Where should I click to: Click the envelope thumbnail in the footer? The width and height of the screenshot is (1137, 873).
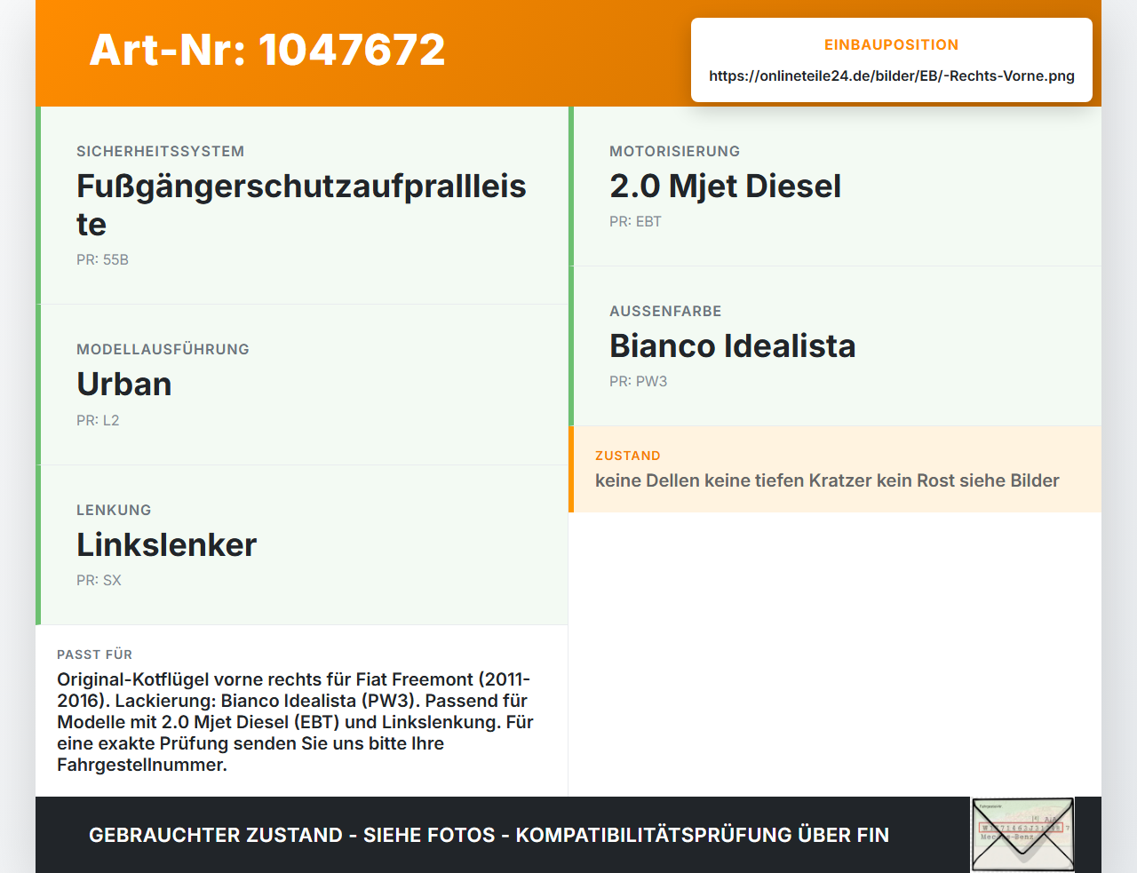click(1022, 835)
